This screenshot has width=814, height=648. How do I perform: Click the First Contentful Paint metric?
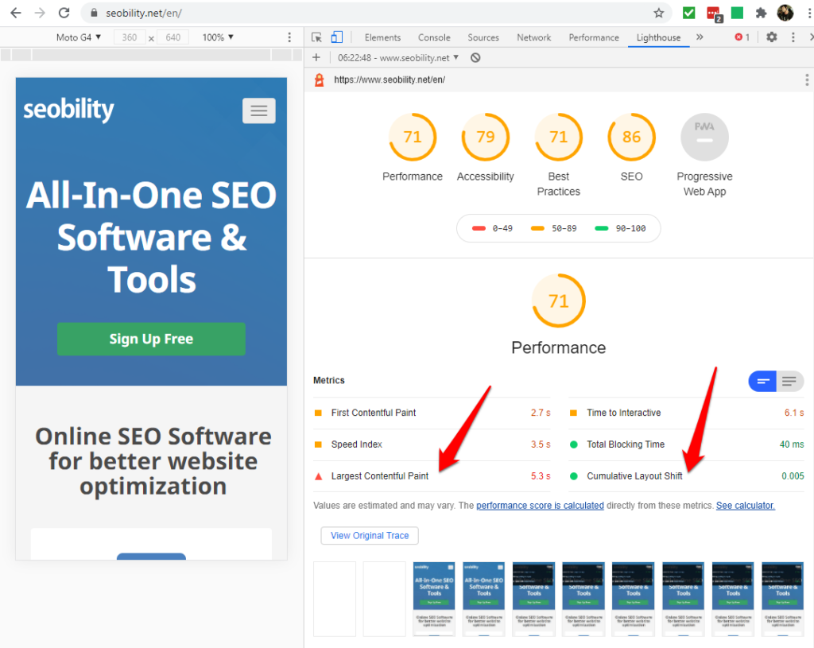(432, 413)
